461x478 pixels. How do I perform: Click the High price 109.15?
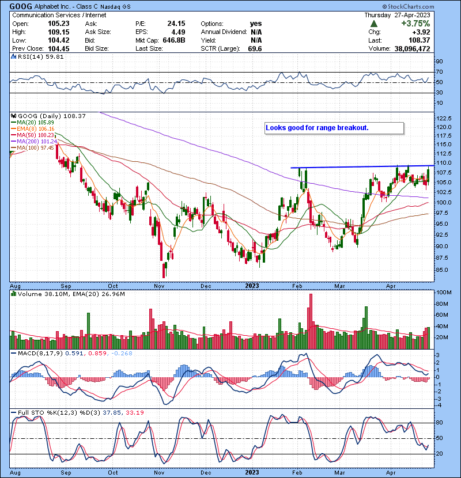(59, 32)
